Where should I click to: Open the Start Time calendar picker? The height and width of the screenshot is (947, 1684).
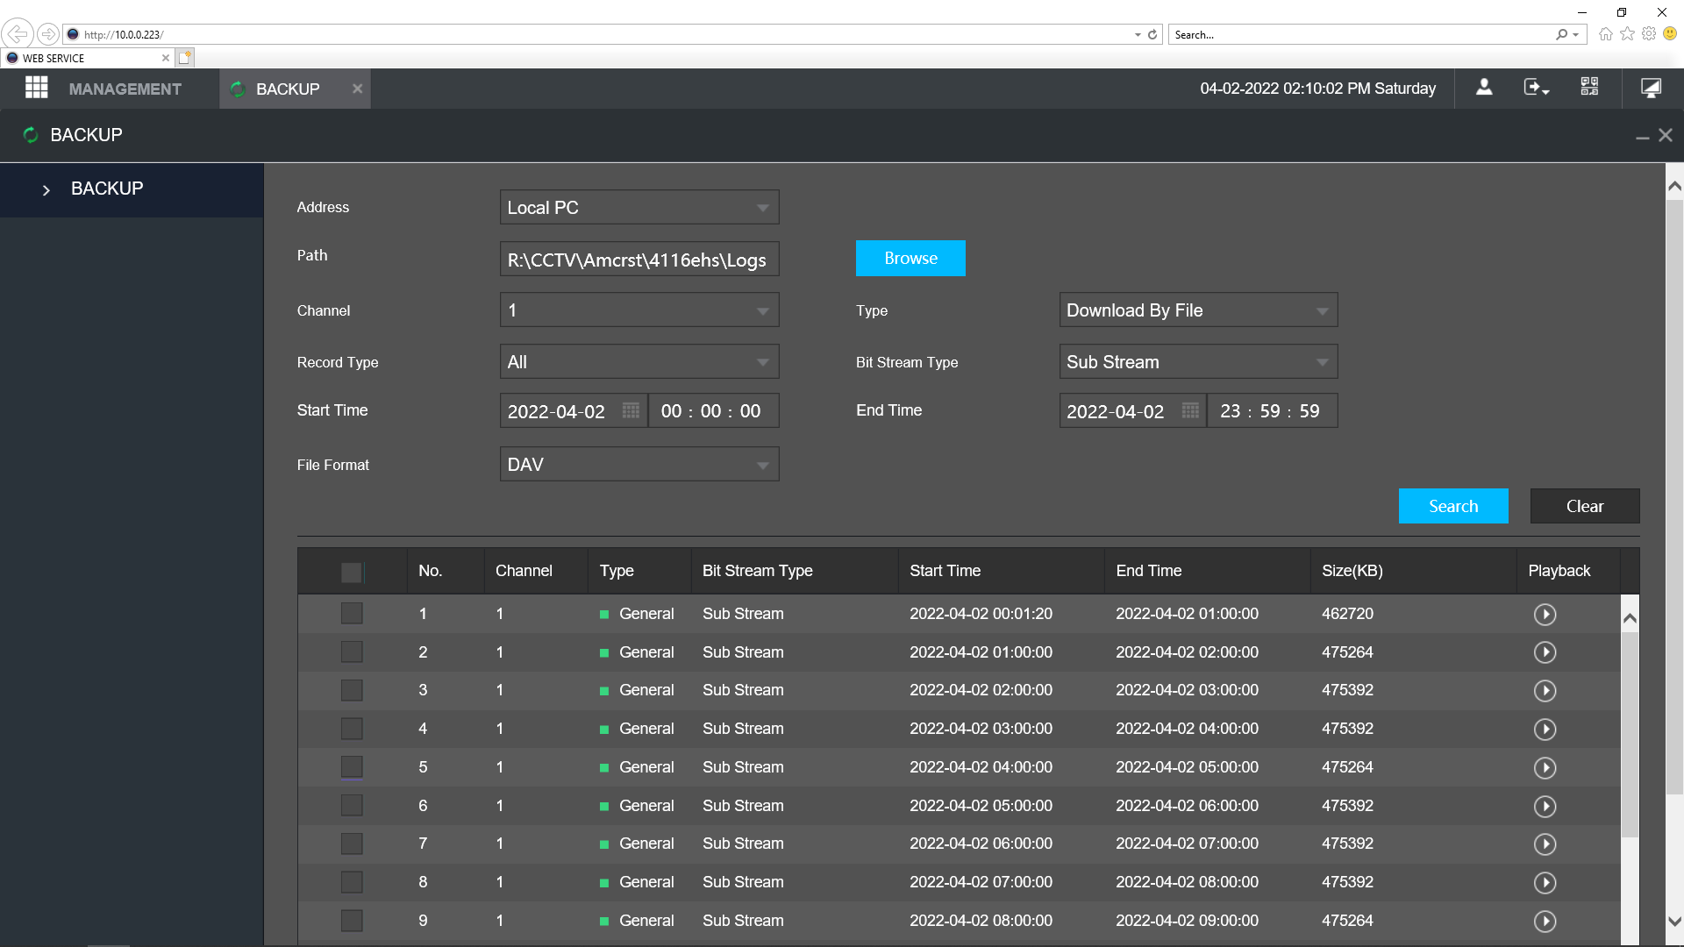pyautogui.click(x=631, y=410)
